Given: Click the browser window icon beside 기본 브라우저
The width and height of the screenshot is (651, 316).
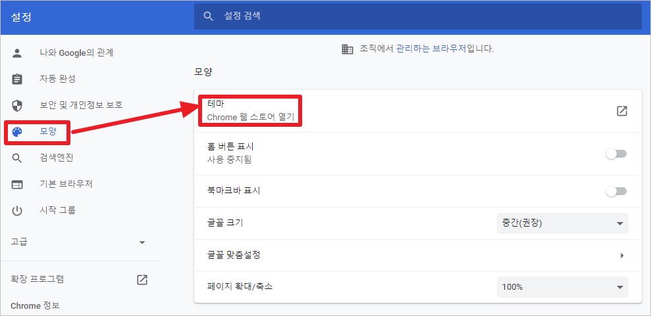Looking at the screenshot, I should [17, 185].
